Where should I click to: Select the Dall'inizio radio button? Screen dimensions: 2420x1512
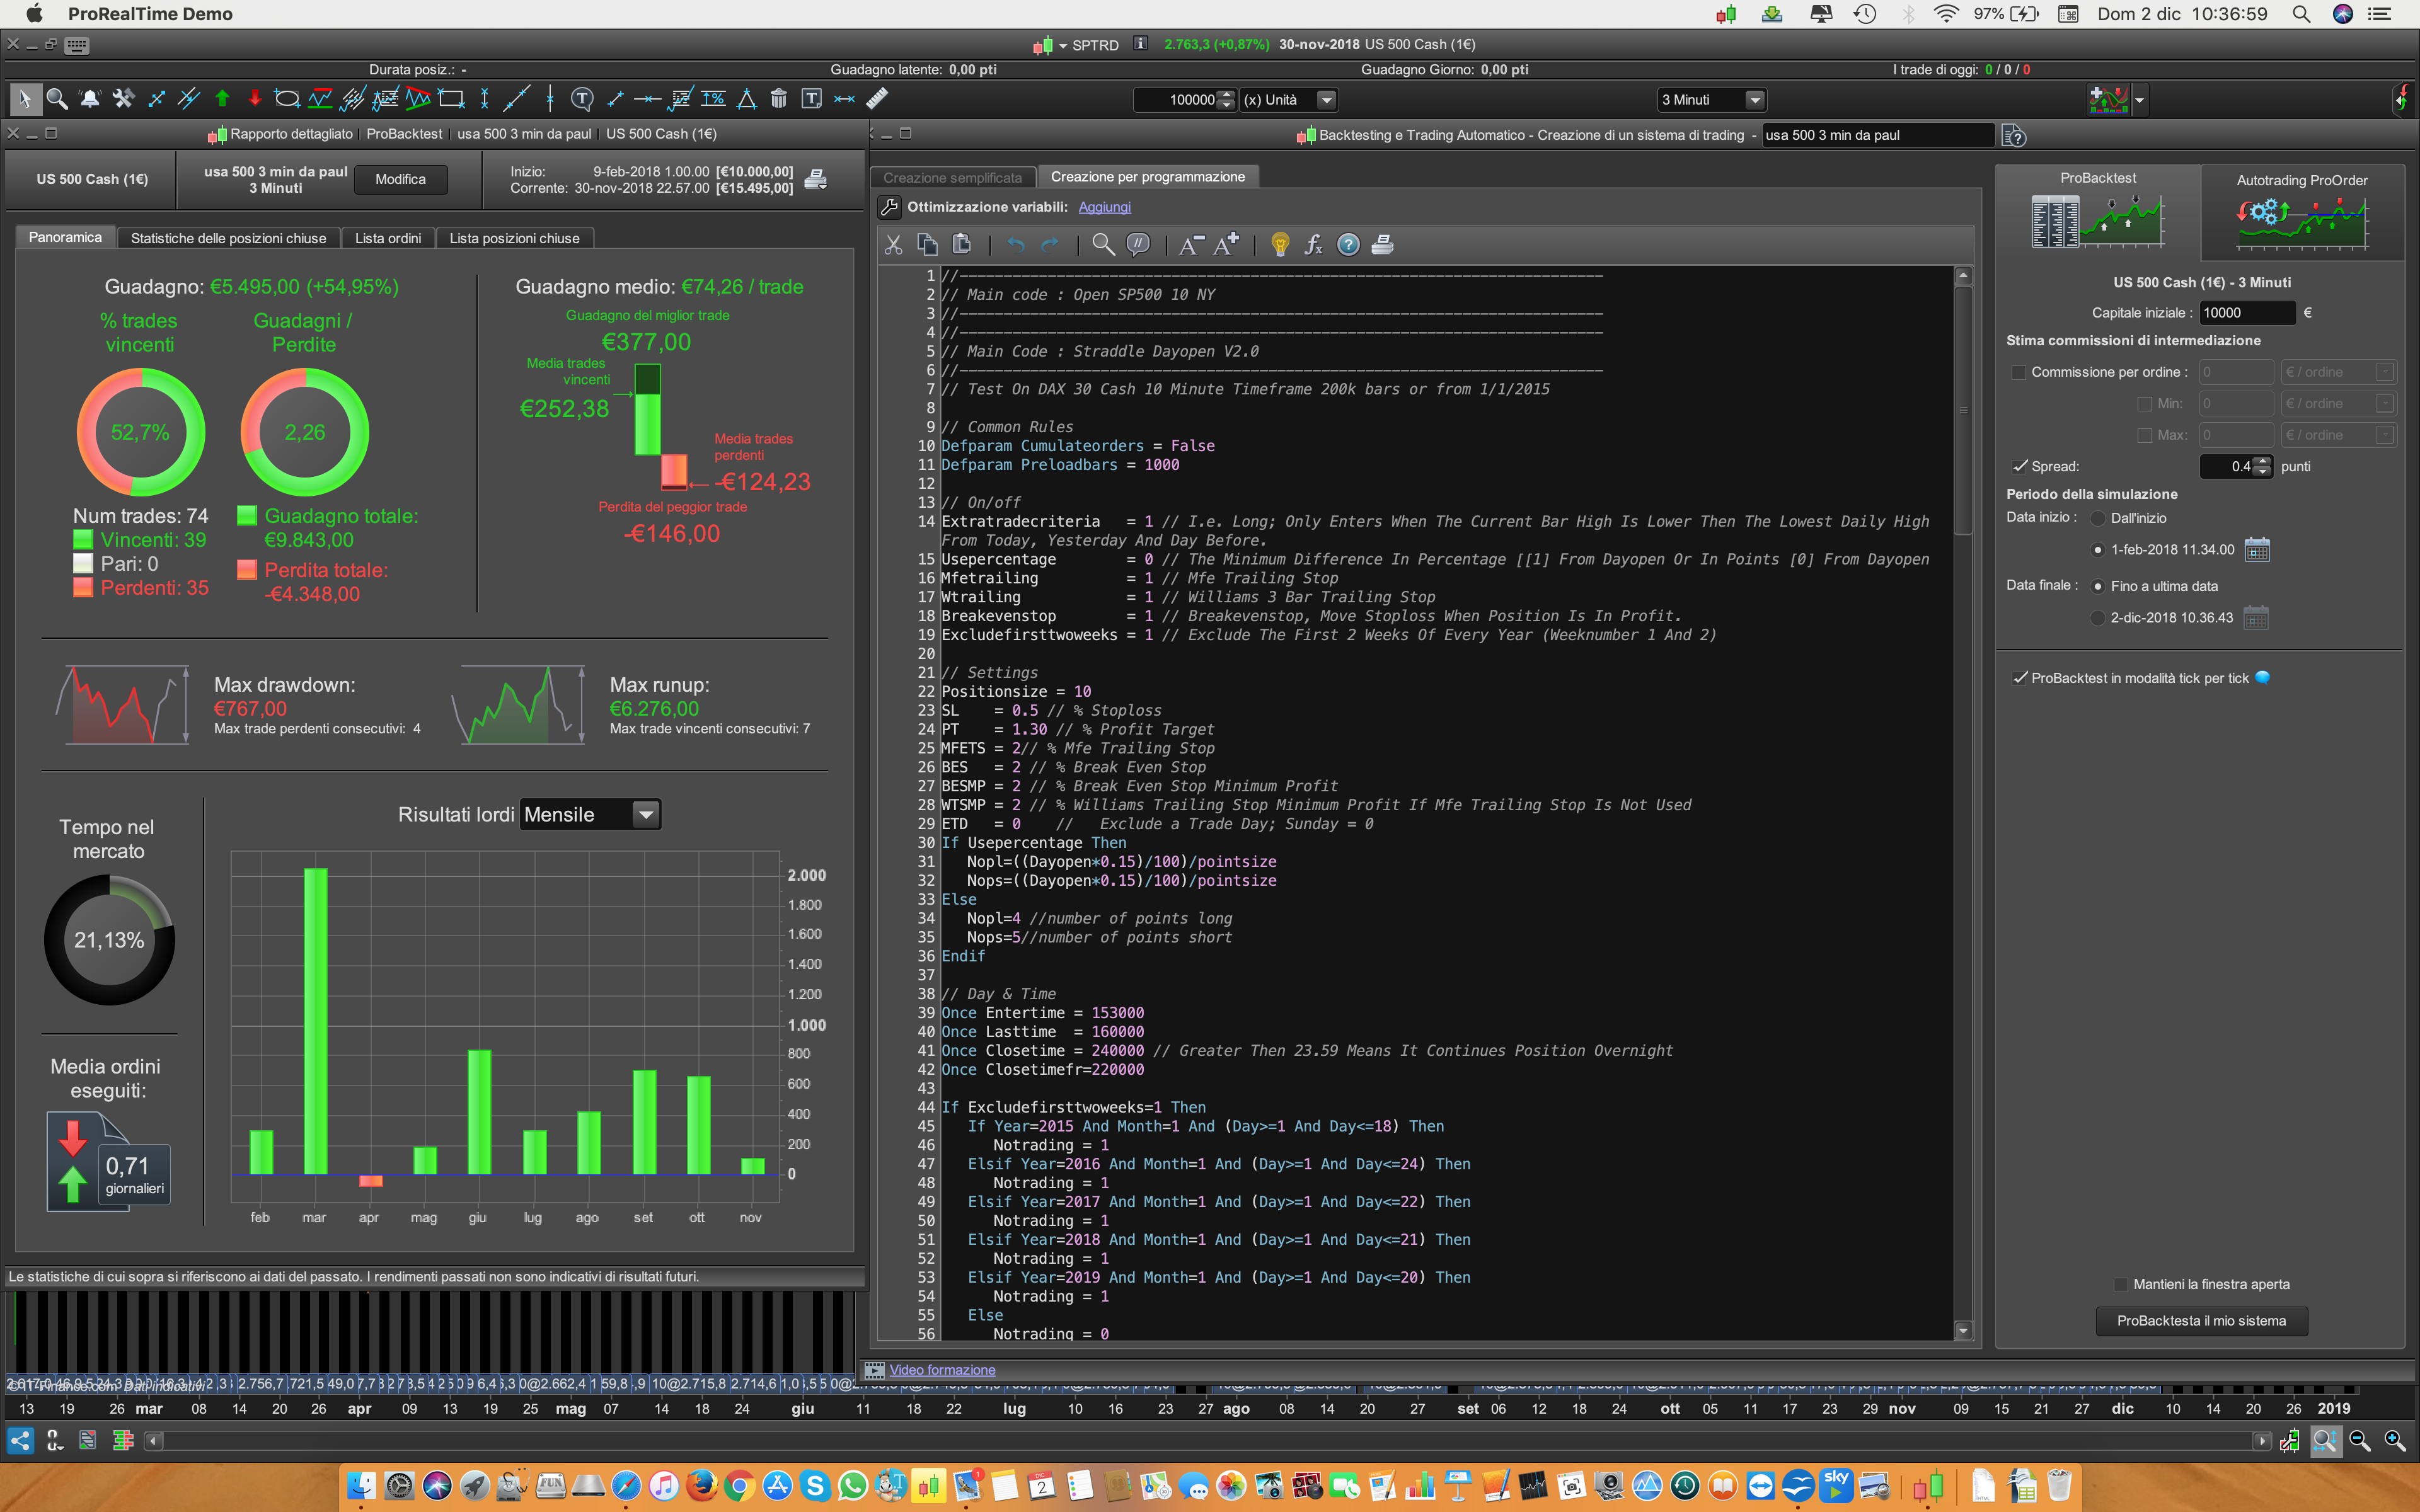pos(2097,518)
